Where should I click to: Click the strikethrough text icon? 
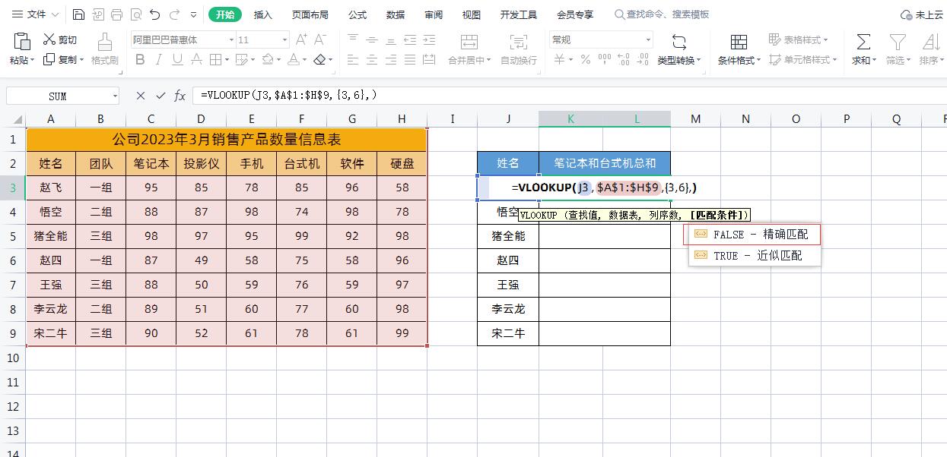click(x=196, y=59)
